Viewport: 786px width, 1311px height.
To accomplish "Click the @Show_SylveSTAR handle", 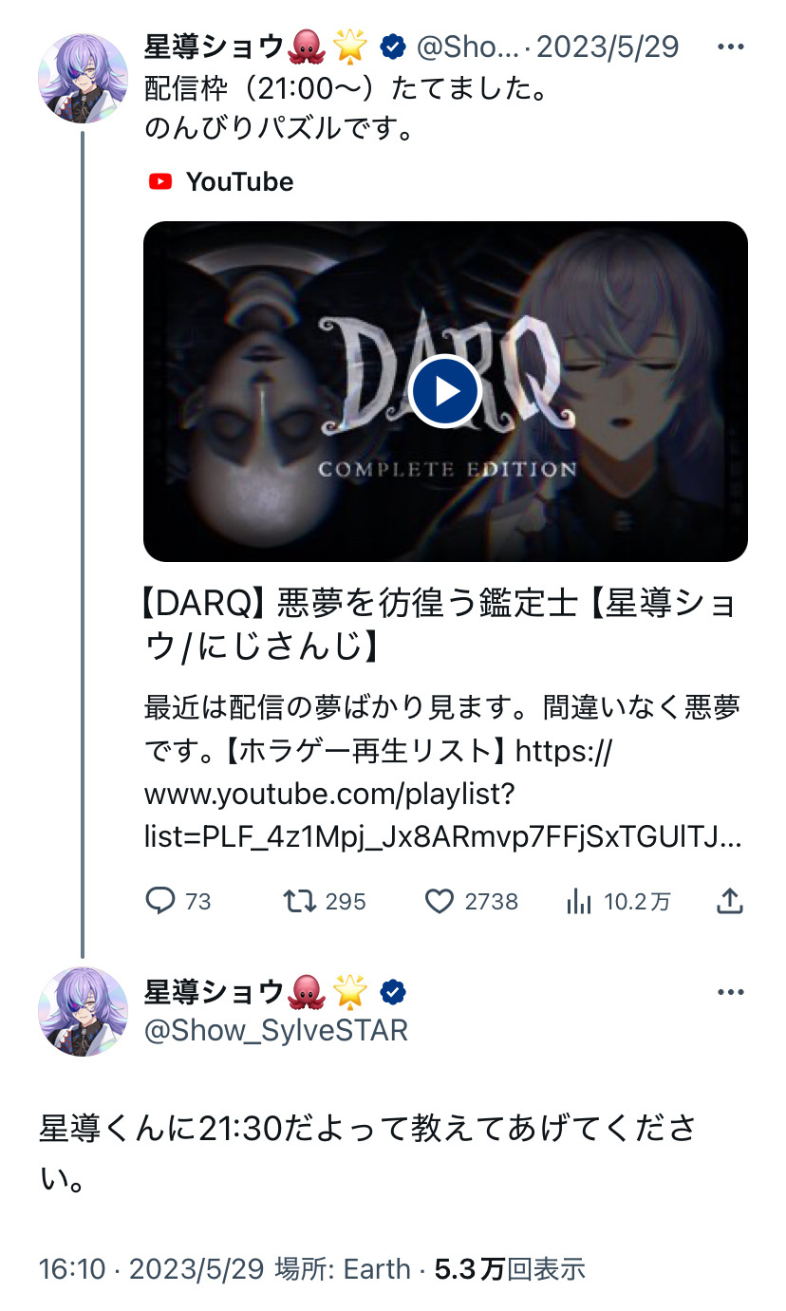I will tap(276, 1030).
